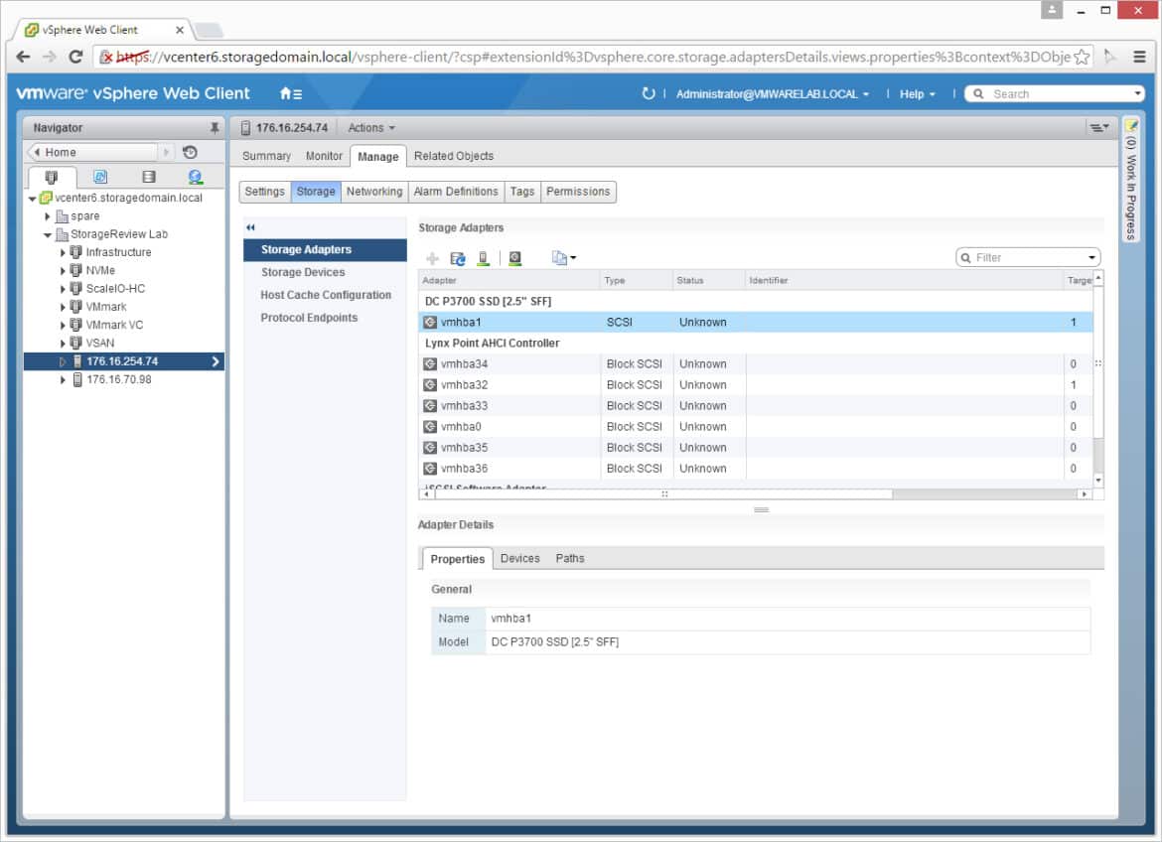Open the Search options dropdown arrow
The width and height of the screenshot is (1162, 842).
[1137, 94]
